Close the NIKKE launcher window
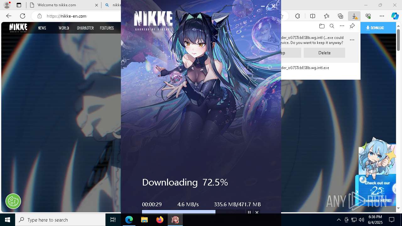This screenshot has height=226, width=402. pyautogui.click(x=274, y=6)
